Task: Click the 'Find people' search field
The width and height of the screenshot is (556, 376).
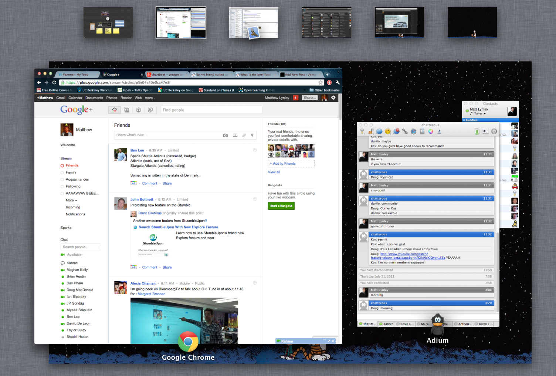Action: tap(211, 110)
